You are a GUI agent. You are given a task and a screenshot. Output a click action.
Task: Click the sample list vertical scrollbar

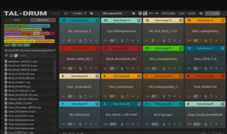point(55,69)
